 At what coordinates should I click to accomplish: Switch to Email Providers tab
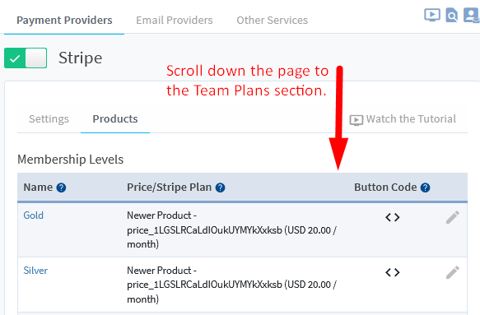tap(175, 21)
